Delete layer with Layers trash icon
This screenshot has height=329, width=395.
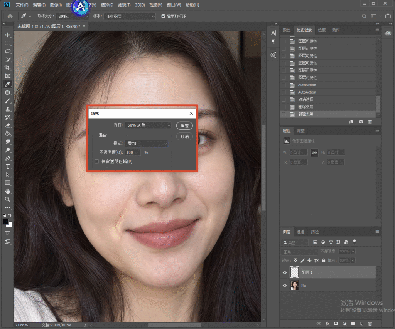(370, 324)
